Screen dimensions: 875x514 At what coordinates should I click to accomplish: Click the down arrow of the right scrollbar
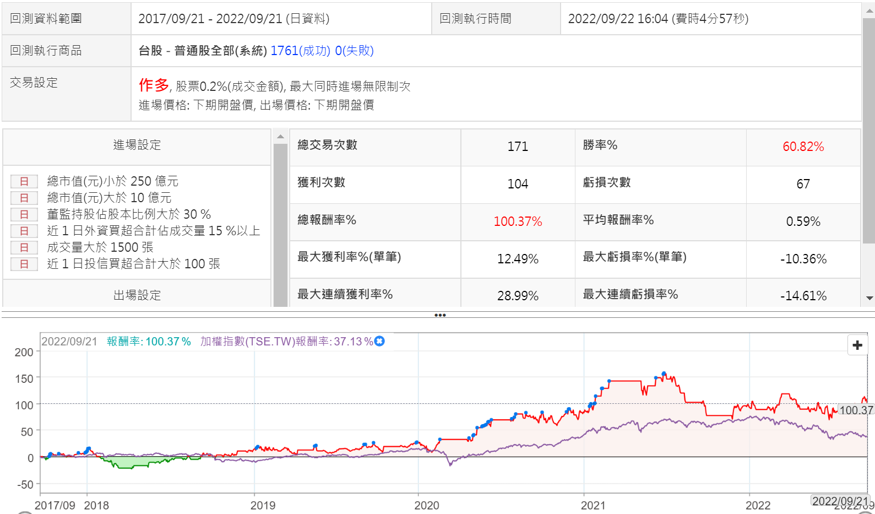tap(869, 298)
